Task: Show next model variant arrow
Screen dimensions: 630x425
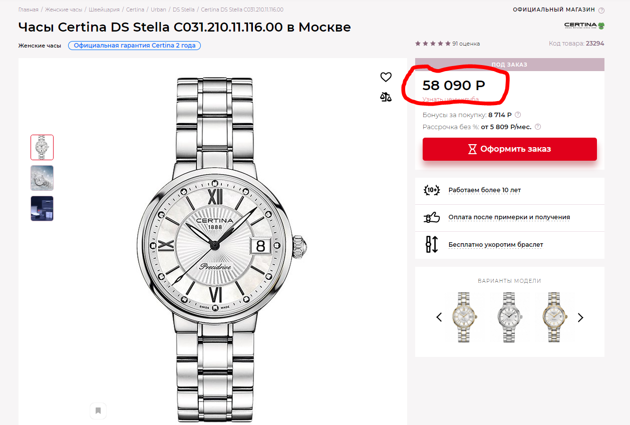Action: (x=580, y=317)
